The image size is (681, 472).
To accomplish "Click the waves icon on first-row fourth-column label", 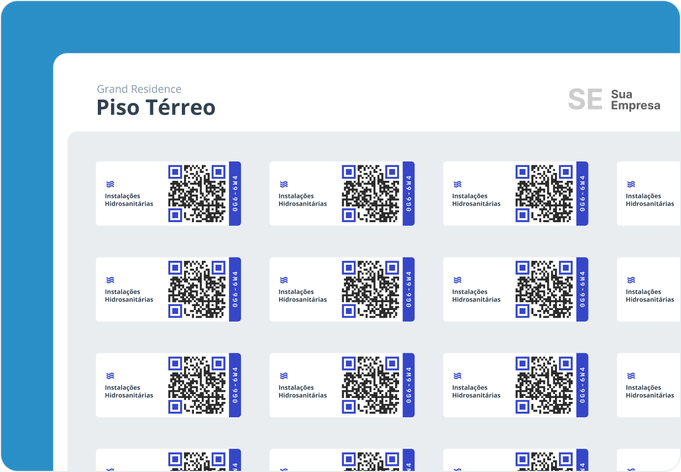I will click(x=631, y=185).
